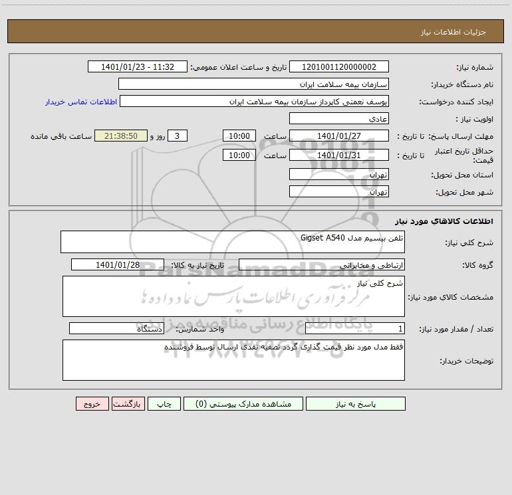Viewport: 512px width, 495px height.
Task: Click the تاریخ و ساعت اعلان عمومی label
Action: (x=239, y=67)
